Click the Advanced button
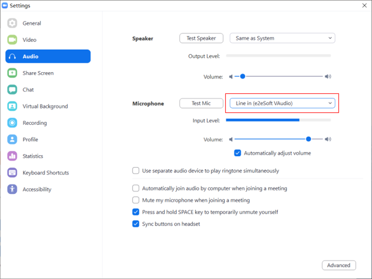The width and height of the screenshot is (372, 279). 338,265
